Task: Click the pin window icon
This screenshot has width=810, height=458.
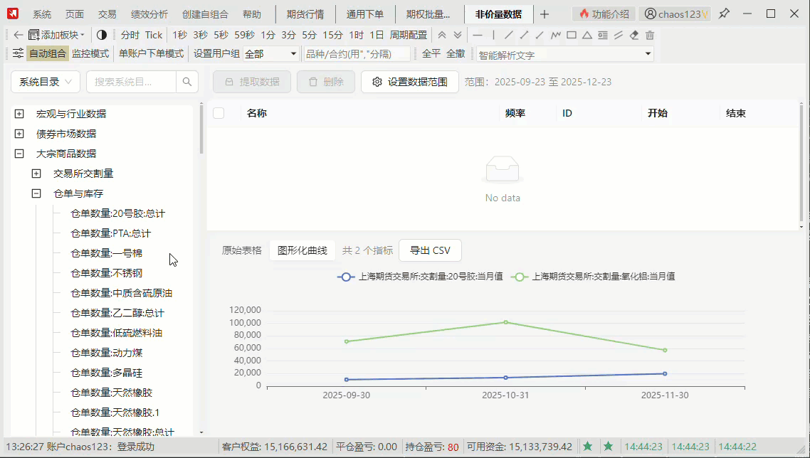Action: pyautogui.click(x=724, y=14)
